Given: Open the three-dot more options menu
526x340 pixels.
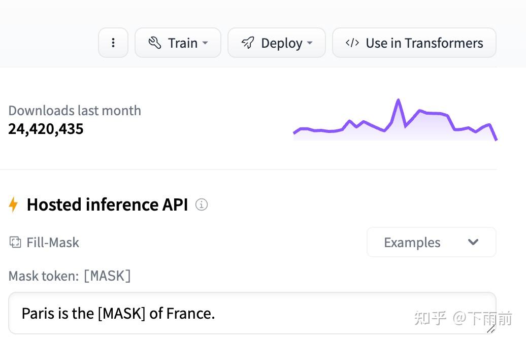Looking at the screenshot, I should [x=113, y=43].
